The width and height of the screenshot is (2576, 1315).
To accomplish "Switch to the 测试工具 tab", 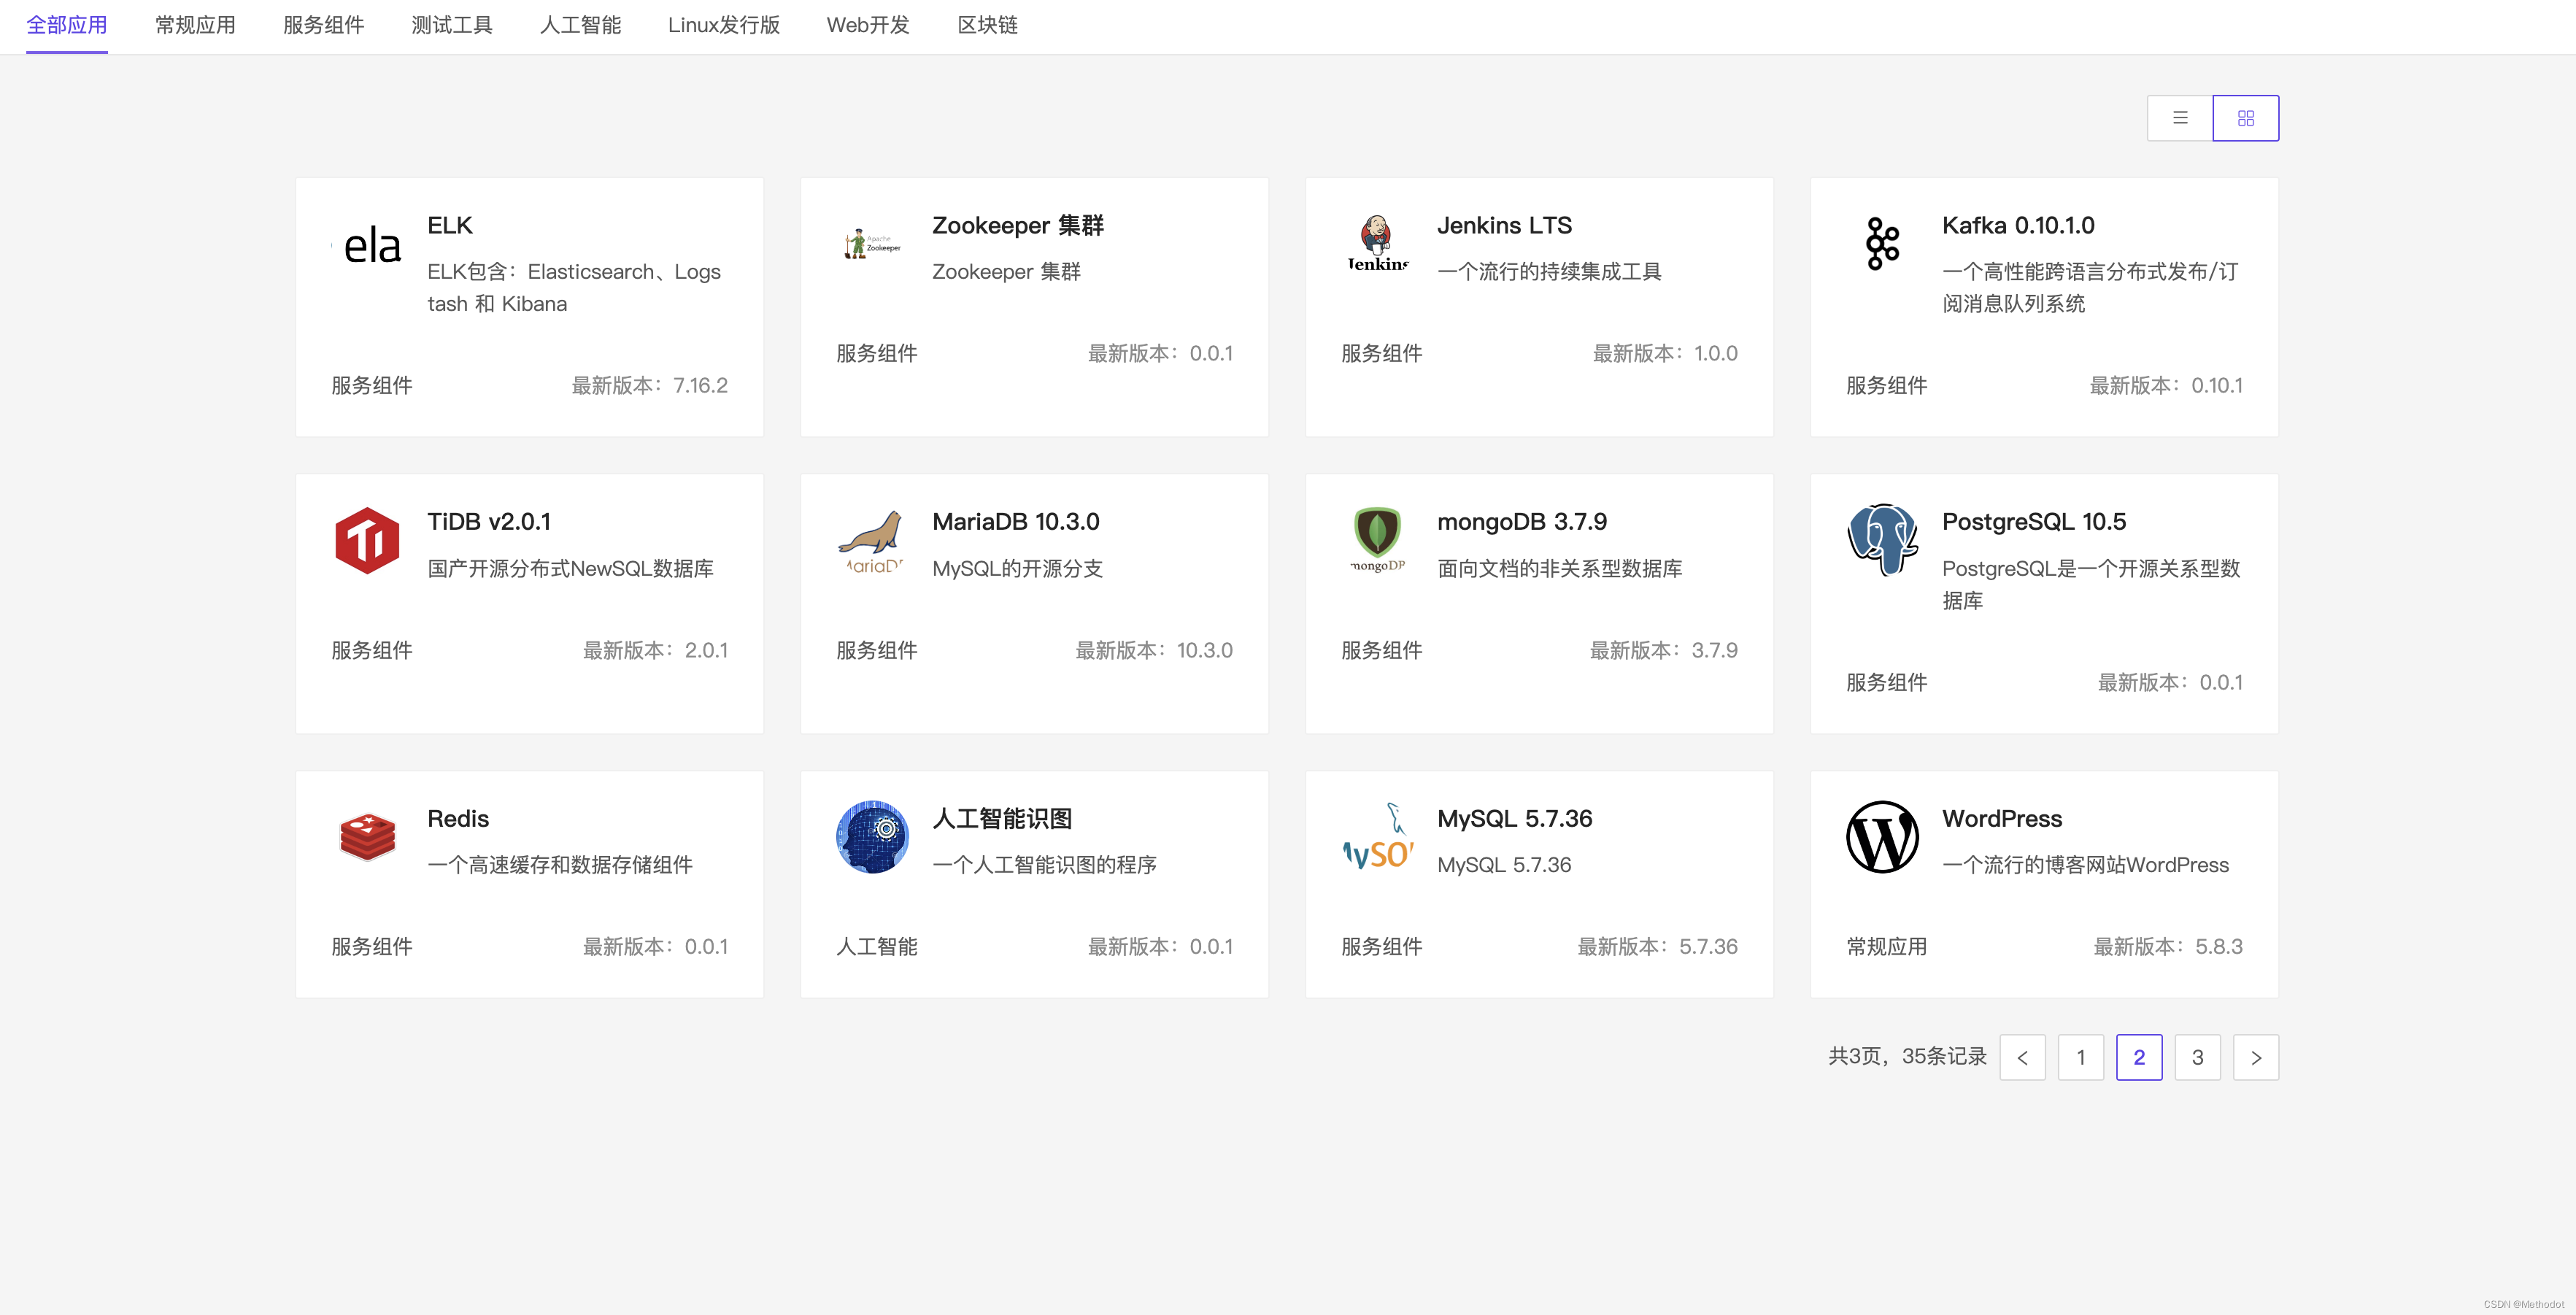I will point(452,25).
